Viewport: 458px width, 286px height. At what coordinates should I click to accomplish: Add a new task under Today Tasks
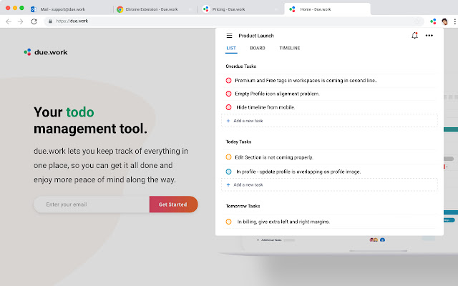pyautogui.click(x=329, y=184)
